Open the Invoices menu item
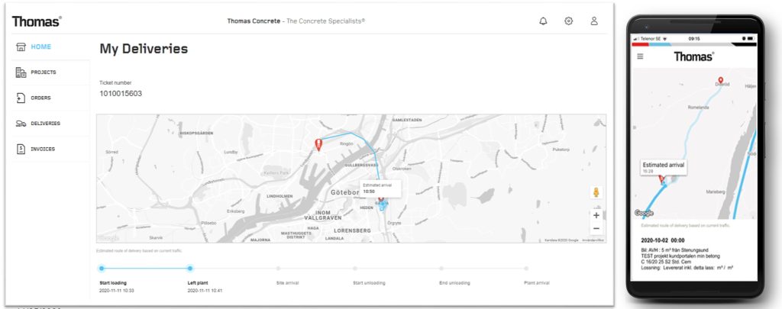 (x=43, y=149)
